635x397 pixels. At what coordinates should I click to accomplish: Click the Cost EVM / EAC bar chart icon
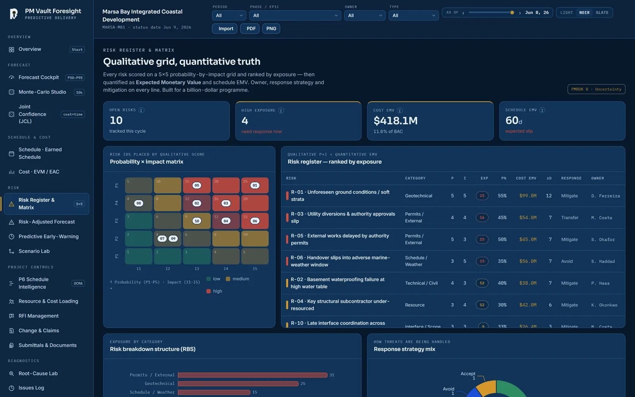click(x=12, y=172)
